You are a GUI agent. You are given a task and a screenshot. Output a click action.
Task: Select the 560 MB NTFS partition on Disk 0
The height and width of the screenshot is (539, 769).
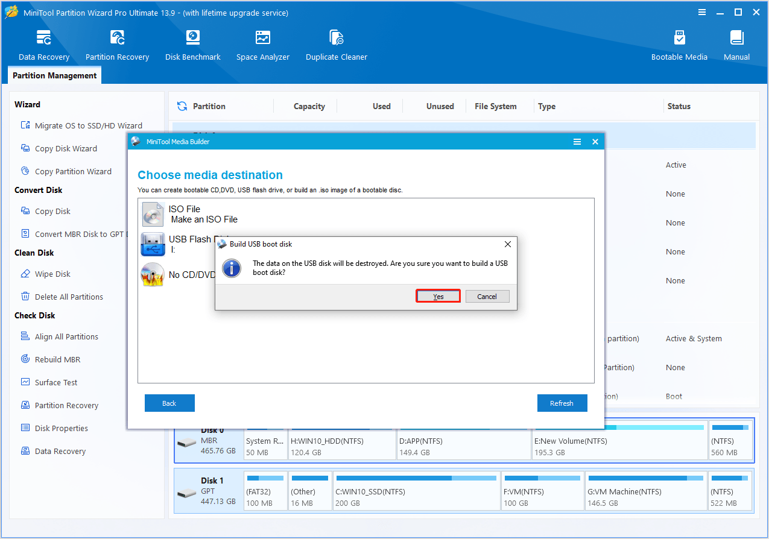pos(730,441)
